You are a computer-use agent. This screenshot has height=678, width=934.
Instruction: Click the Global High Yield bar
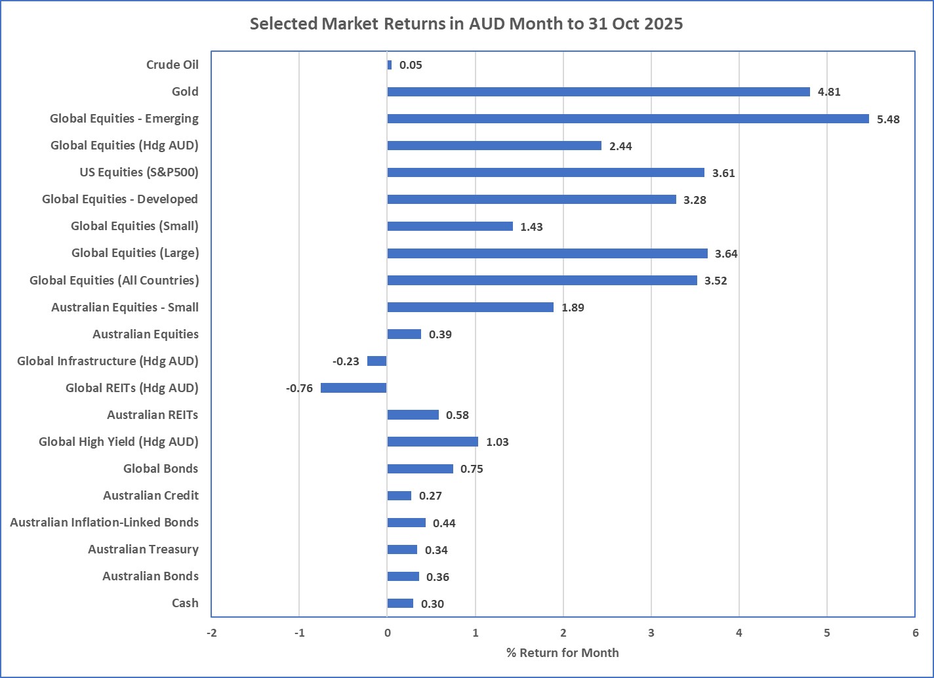point(432,442)
